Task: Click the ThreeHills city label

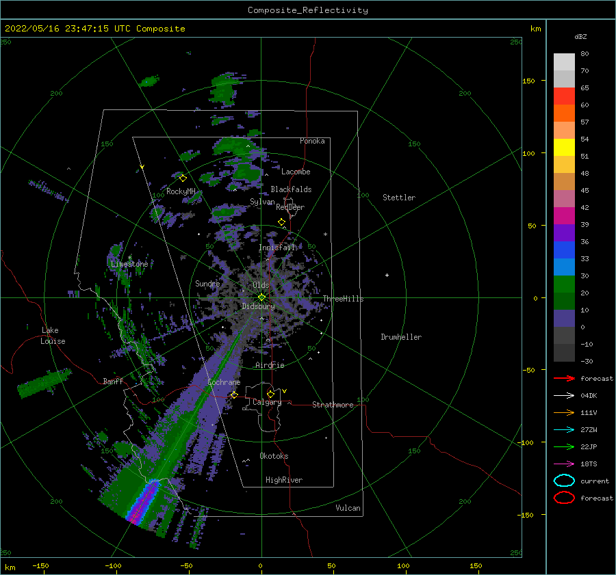Action: [x=343, y=299]
